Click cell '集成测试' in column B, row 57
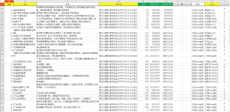 25,81
